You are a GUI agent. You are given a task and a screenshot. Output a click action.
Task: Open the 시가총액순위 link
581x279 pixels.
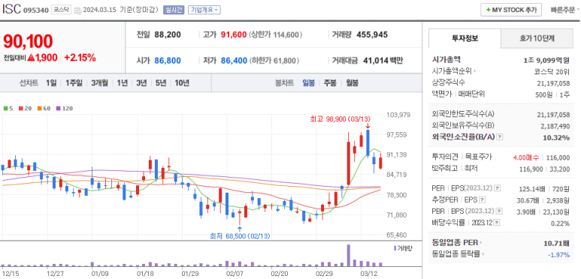click(x=454, y=71)
